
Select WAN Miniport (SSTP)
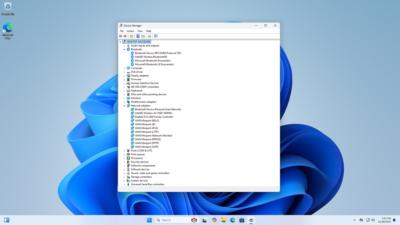pos(146,147)
